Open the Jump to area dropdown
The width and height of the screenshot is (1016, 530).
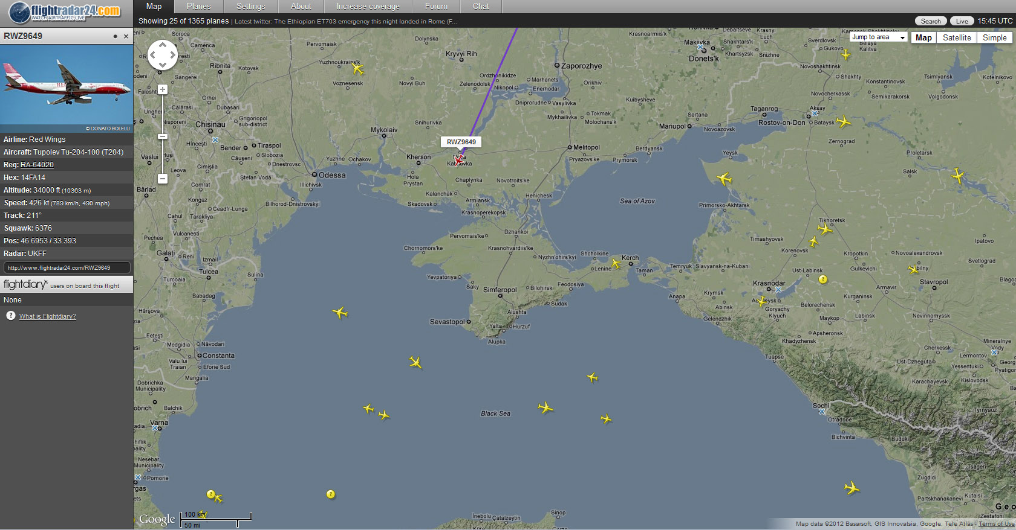click(x=878, y=37)
